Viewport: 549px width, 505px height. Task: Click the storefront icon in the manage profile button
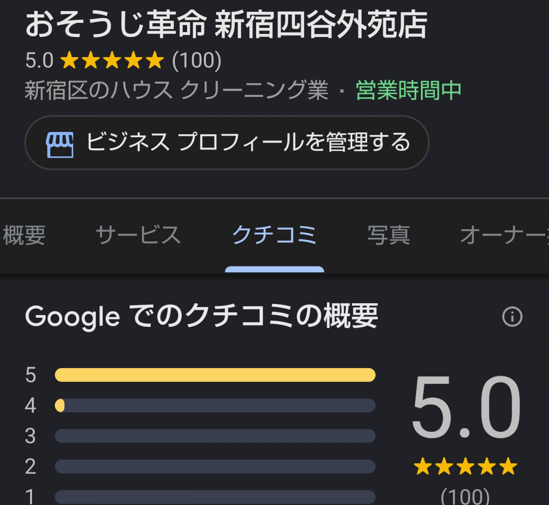(x=59, y=144)
